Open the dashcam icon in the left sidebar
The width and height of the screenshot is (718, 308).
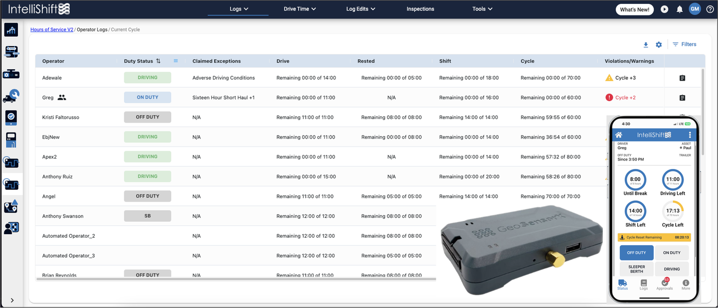(10, 73)
